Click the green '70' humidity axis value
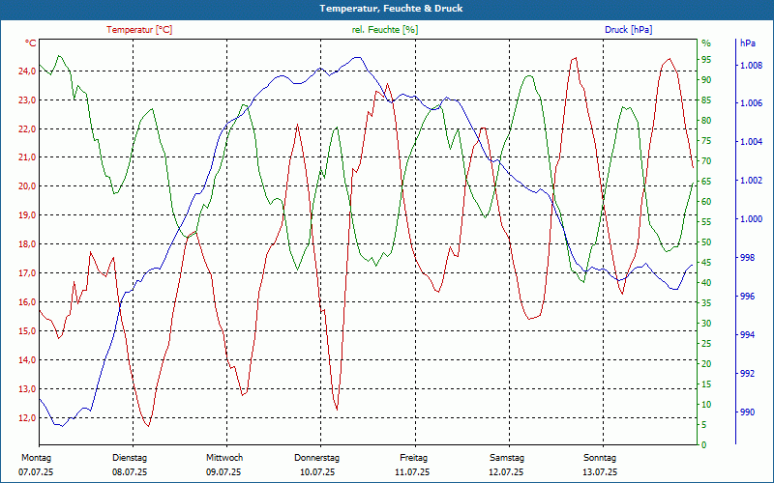This screenshot has width=774, height=483. (x=706, y=161)
